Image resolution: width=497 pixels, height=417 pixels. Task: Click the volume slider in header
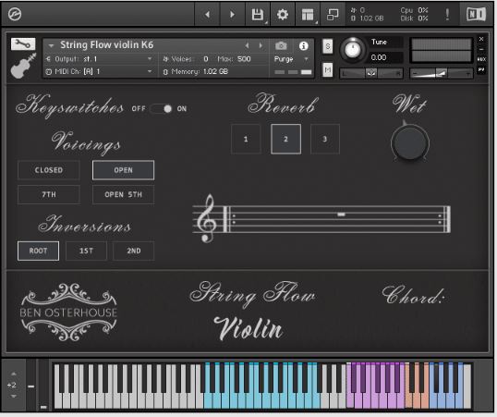(441, 73)
